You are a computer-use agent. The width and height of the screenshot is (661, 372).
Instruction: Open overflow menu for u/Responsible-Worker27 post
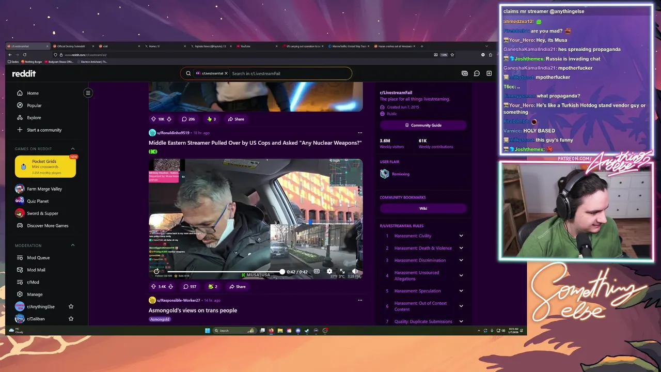point(360,300)
